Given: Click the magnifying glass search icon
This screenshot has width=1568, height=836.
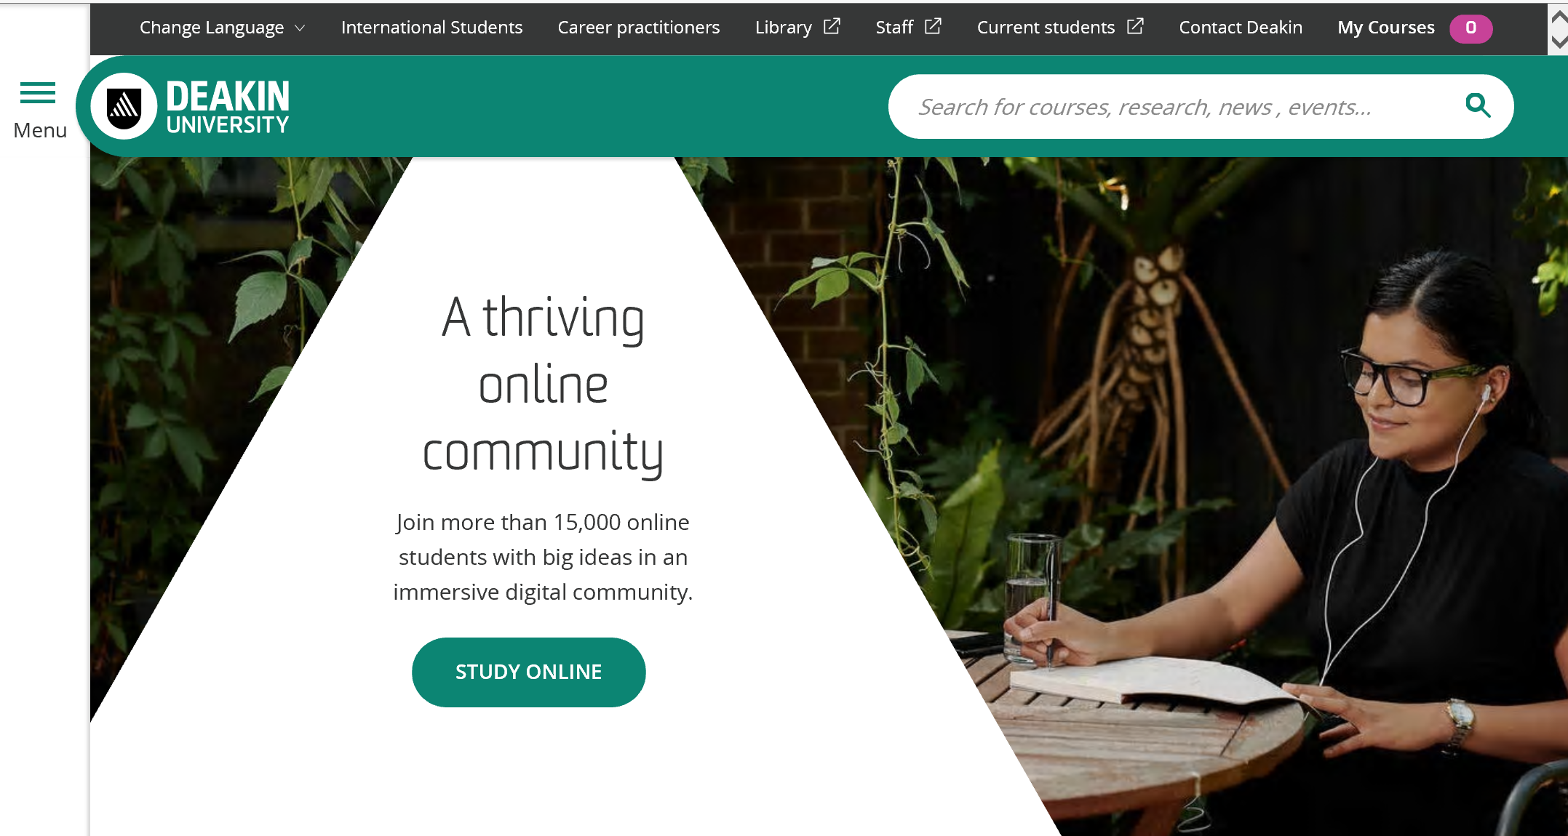Looking at the screenshot, I should tap(1478, 106).
